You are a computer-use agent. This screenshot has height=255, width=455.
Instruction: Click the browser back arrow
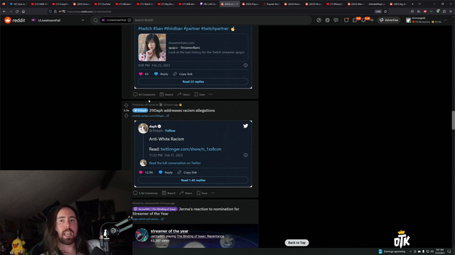[4, 11]
